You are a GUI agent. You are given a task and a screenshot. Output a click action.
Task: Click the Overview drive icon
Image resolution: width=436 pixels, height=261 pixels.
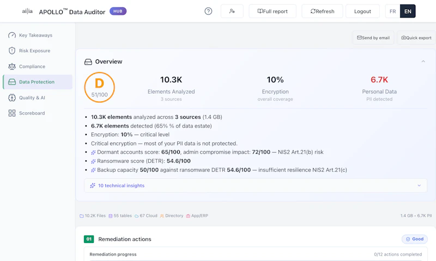[x=88, y=62]
